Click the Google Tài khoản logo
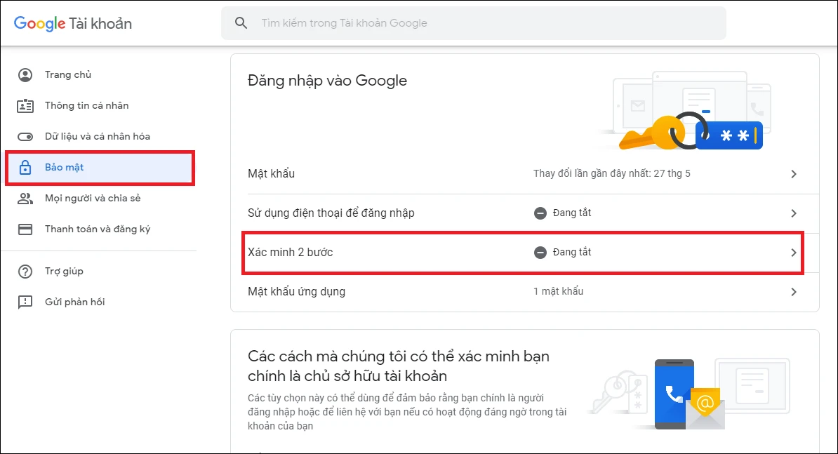This screenshot has height=454, width=838. (73, 23)
